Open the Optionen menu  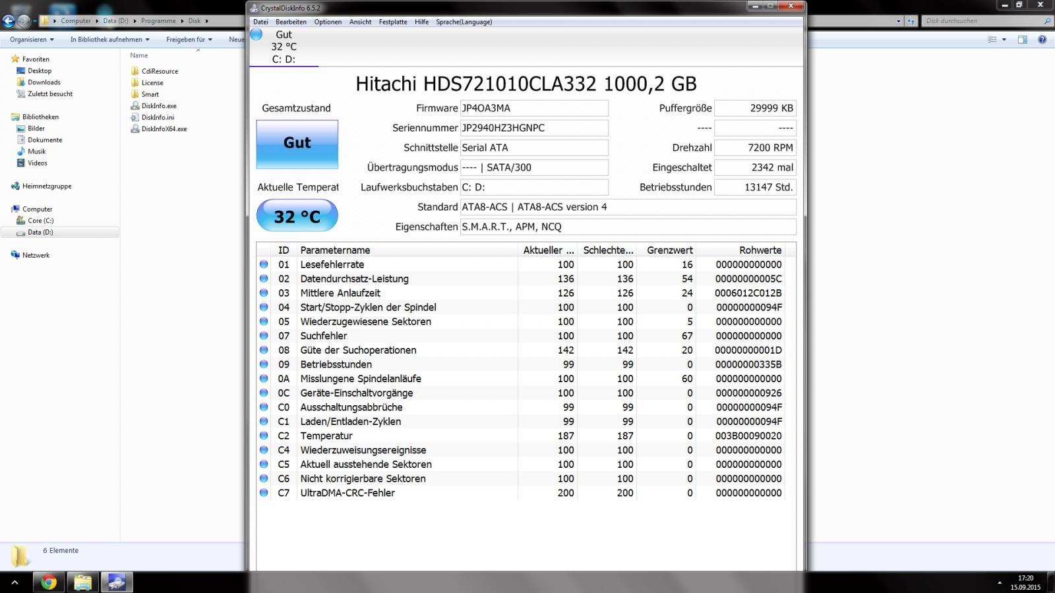click(328, 22)
